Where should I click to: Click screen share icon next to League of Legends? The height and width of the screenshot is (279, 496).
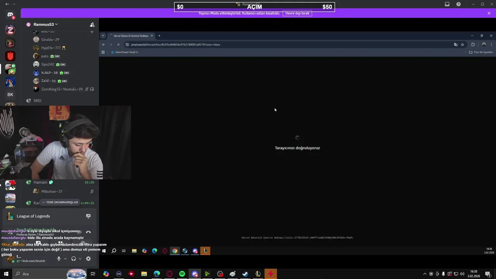88,216
